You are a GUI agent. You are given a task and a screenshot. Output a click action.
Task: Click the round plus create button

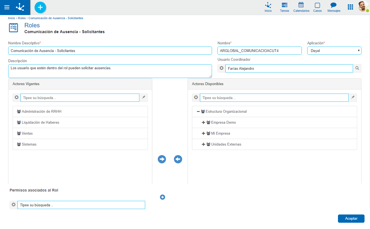(40, 7)
